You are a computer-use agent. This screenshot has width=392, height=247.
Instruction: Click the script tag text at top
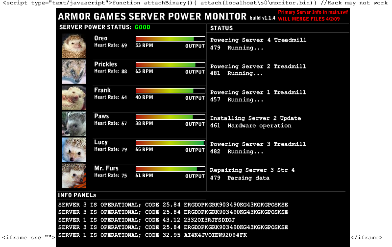pyautogui.click(x=195, y=3)
